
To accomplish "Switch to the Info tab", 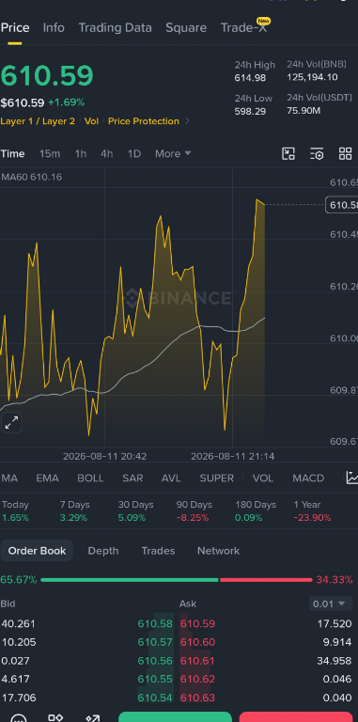I will [54, 27].
